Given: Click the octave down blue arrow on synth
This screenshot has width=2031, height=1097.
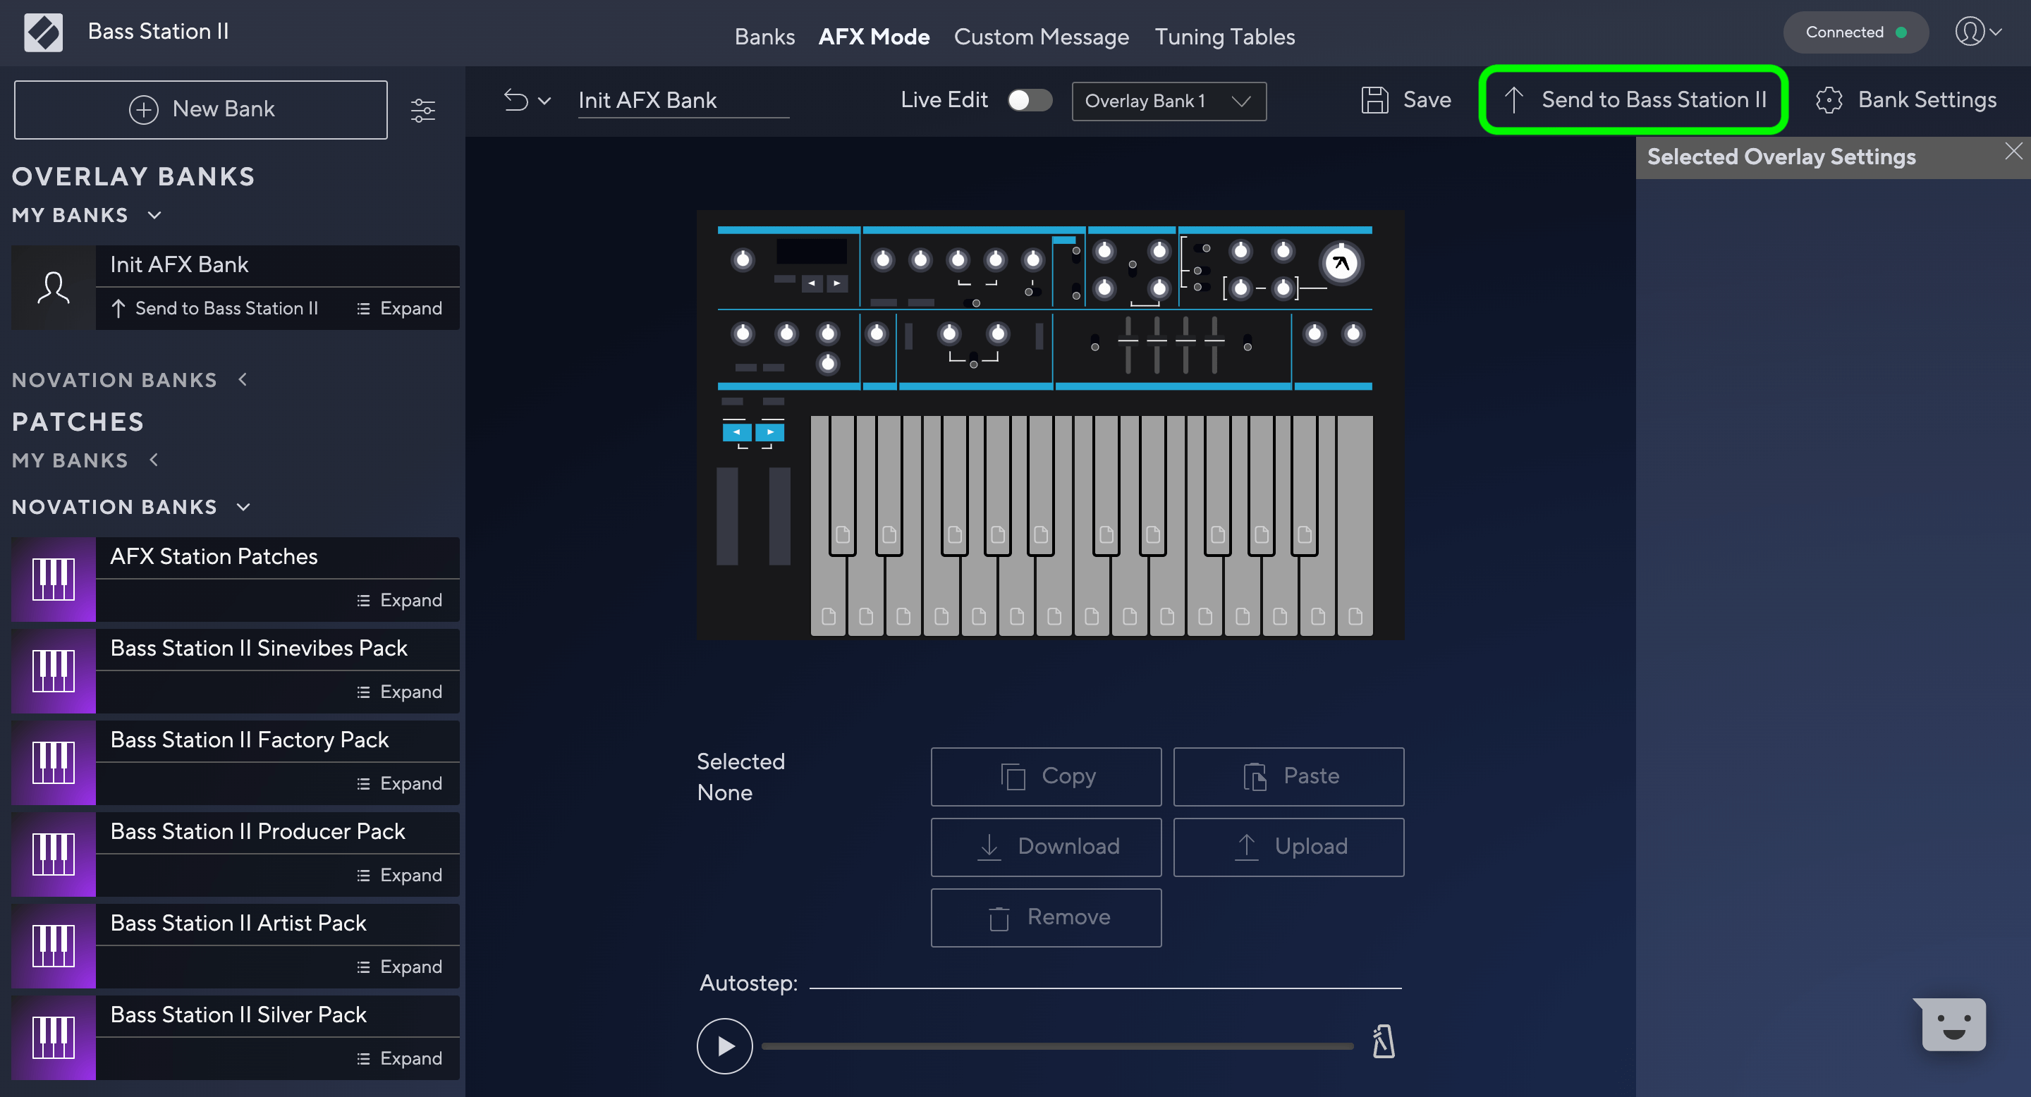Looking at the screenshot, I should point(737,432).
